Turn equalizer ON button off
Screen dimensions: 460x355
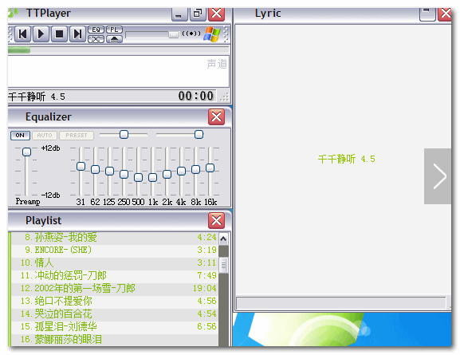pos(20,136)
